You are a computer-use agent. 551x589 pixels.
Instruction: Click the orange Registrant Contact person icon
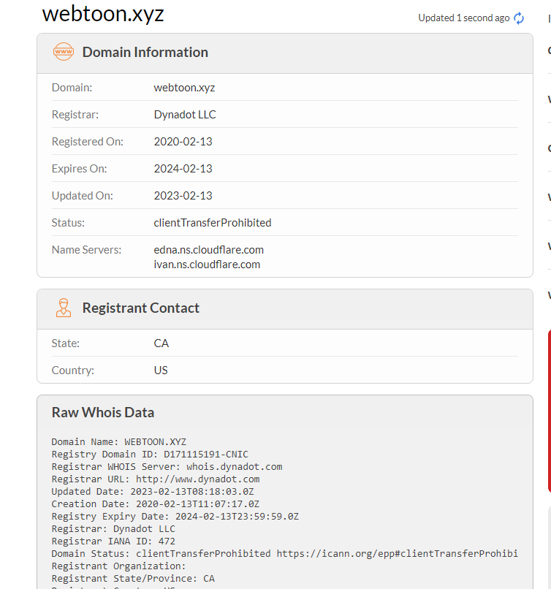point(64,308)
